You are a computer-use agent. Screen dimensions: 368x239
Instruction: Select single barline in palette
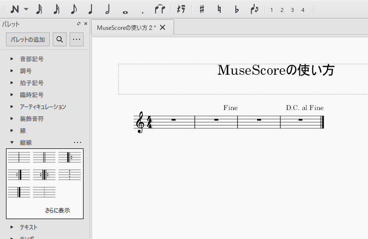click(x=19, y=157)
